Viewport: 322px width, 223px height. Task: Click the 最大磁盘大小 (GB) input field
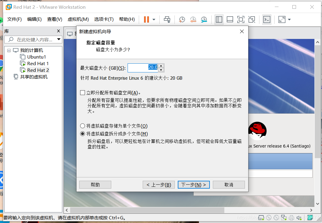(x=143, y=68)
